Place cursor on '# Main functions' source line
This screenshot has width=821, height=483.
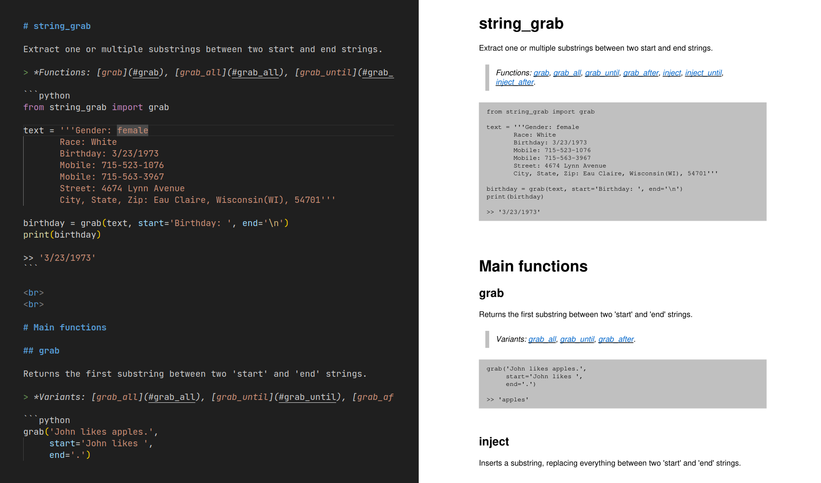pos(65,327)
